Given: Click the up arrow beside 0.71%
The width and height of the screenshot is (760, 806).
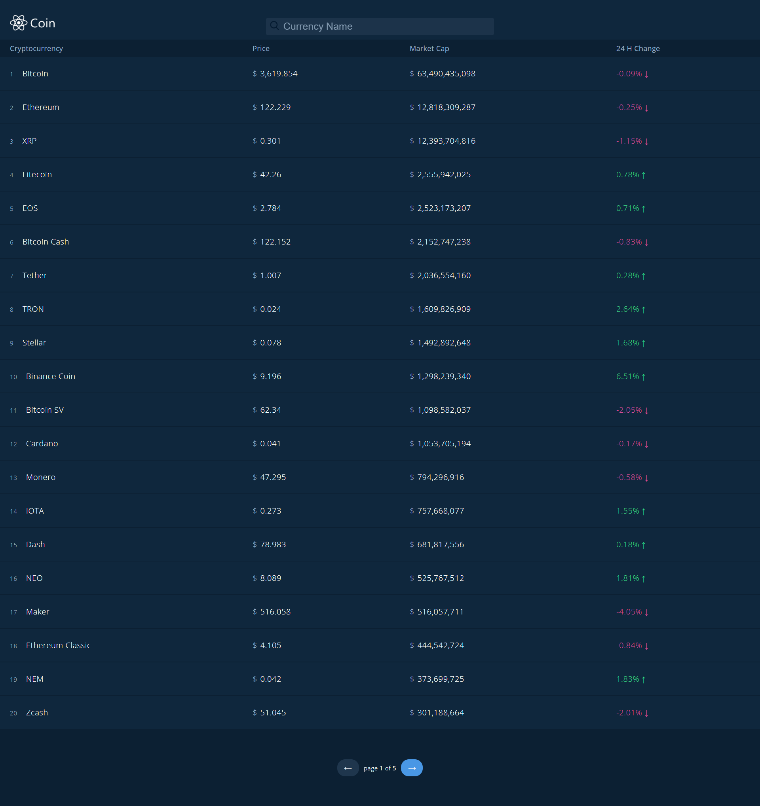Looking at the screenshot, I should click(644, 209).
